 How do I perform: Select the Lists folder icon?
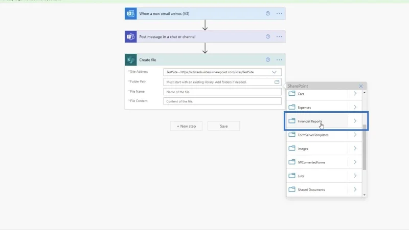[292, 176]
